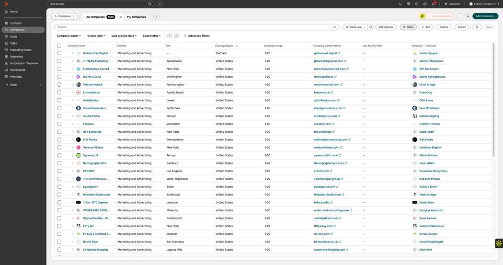Switch to the My companies tab
Viewport: 503px width, 265px height.
point(137,17)
